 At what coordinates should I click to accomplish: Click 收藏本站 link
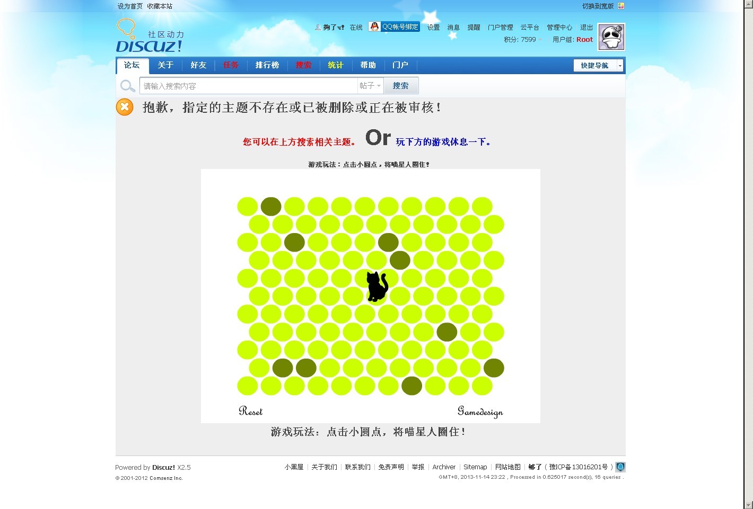coord(160,6)
